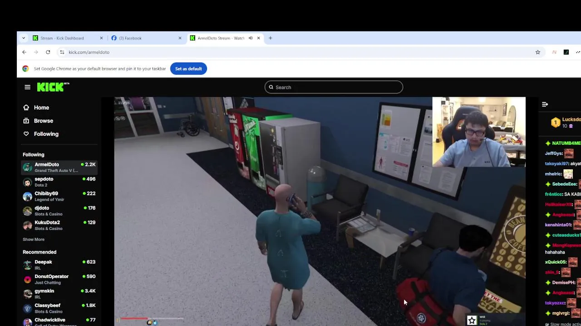Open Chibiby69 channel in Following list

(x=59, y=197)
